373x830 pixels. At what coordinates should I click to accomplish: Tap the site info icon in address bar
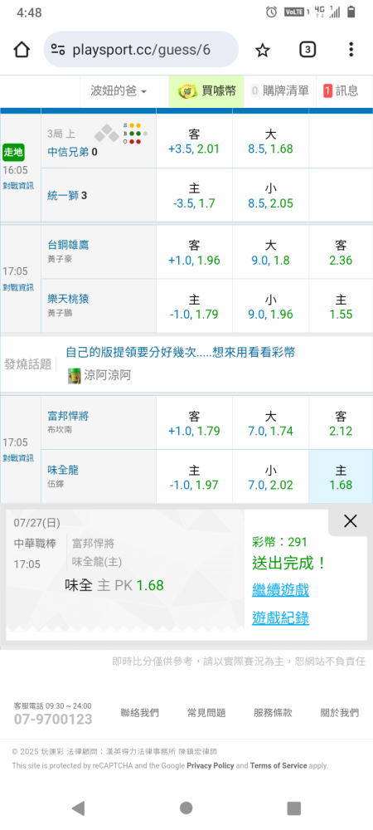click(58, 50)
